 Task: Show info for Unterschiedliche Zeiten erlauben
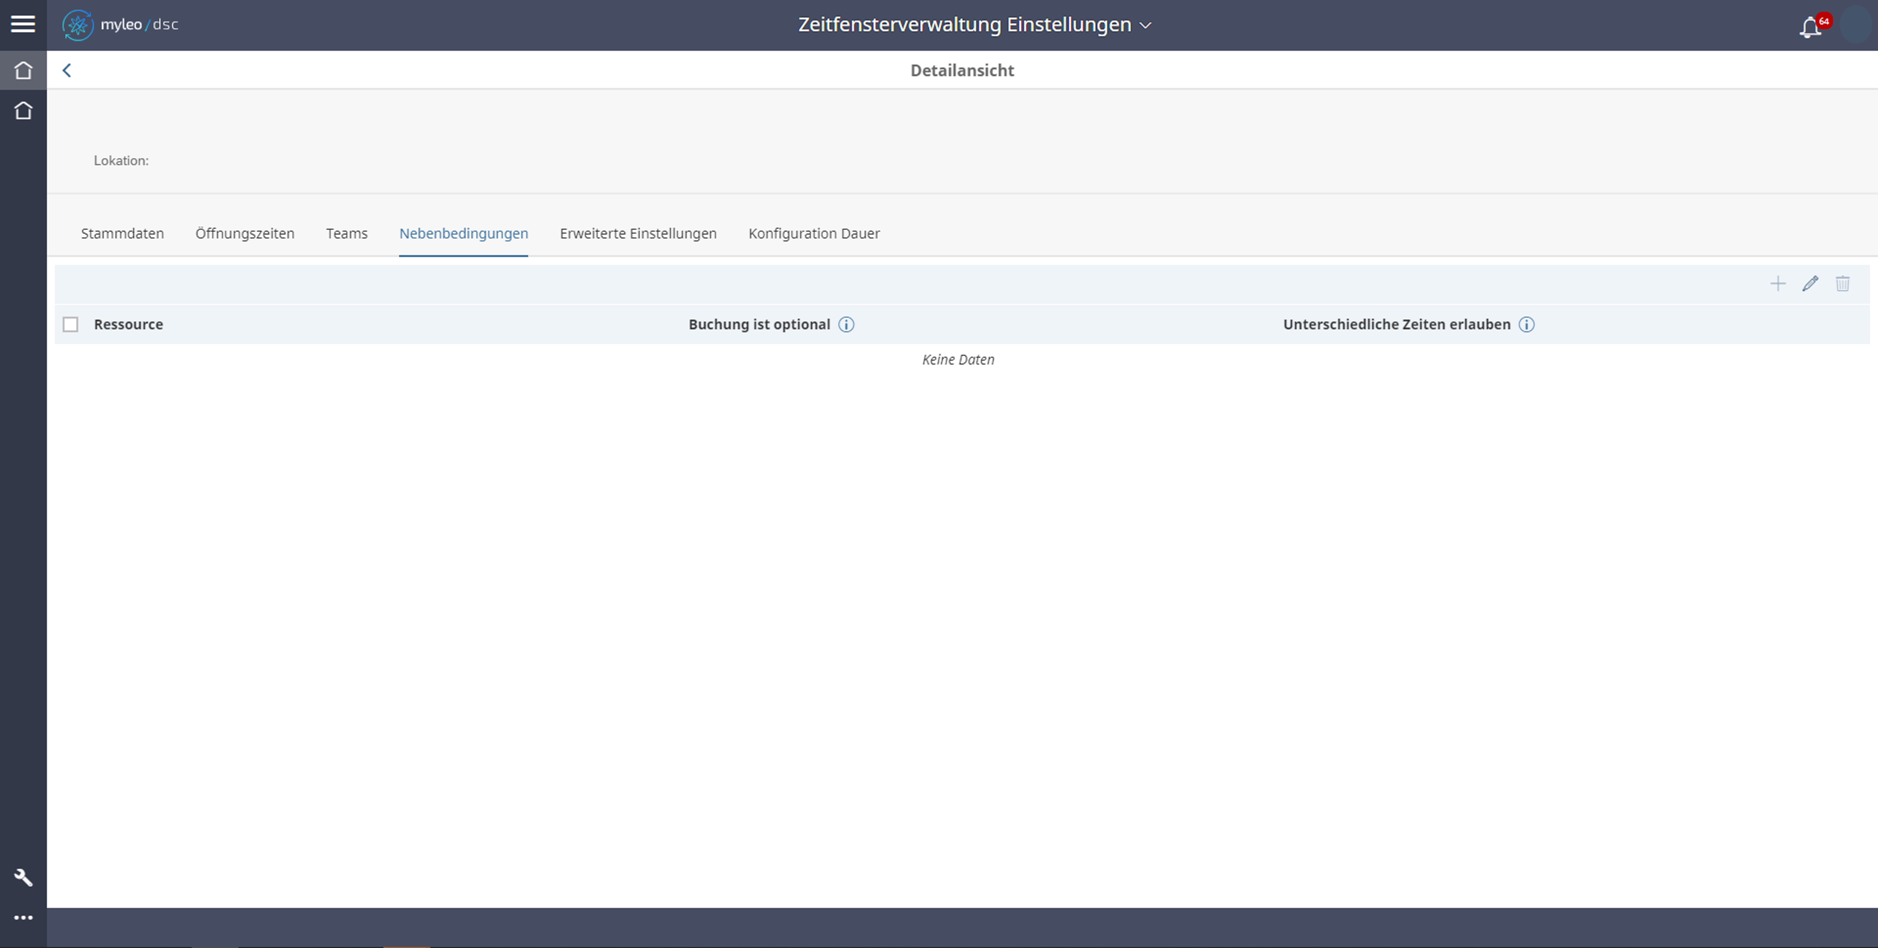tap(1526, 325)
